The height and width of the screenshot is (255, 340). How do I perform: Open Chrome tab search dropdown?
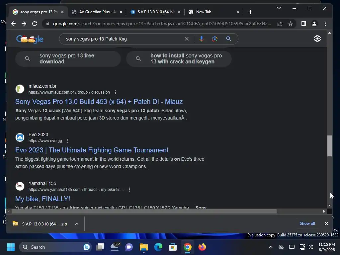click(279, 8)
